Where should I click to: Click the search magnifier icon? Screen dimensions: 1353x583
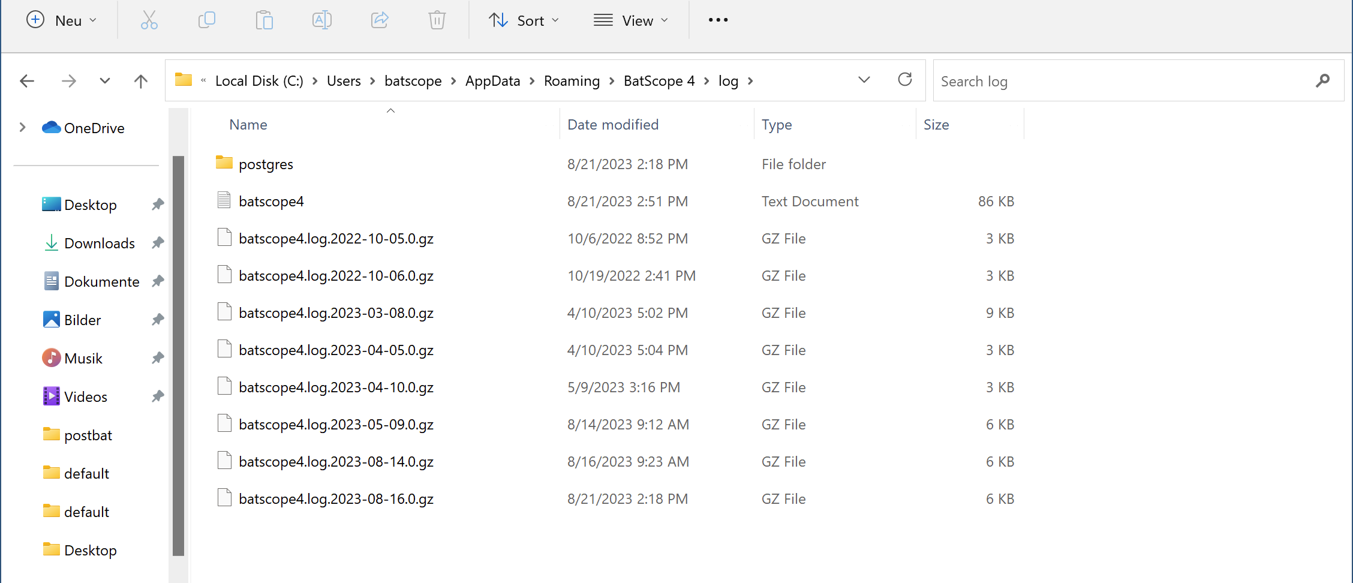[1323, 80]
